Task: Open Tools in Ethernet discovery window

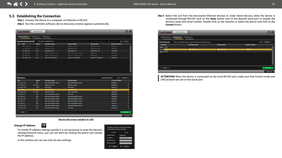Action: (x=23, y=112)
